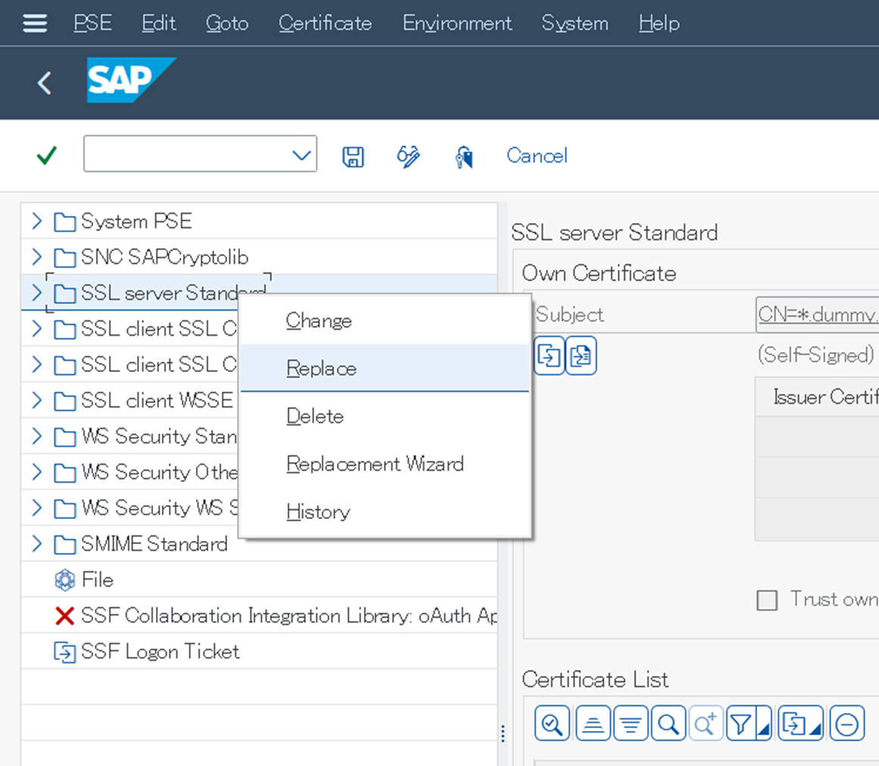Click the key-tag password icon
Image resolution: width=879 pixels, height=766 pixels.
[464, 157]
